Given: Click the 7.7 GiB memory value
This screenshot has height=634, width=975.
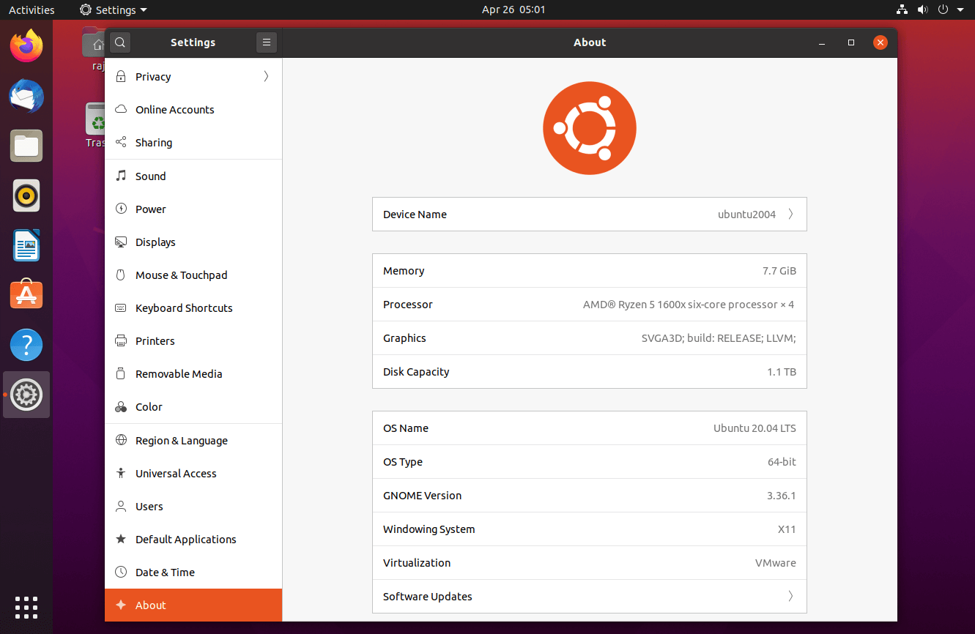Looking at the screenshot, I should tap(779, 271).
